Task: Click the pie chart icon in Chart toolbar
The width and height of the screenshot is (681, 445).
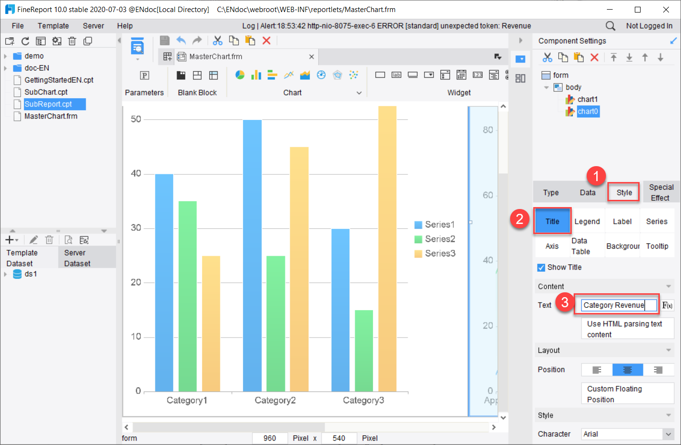Action: click(240, 75)
